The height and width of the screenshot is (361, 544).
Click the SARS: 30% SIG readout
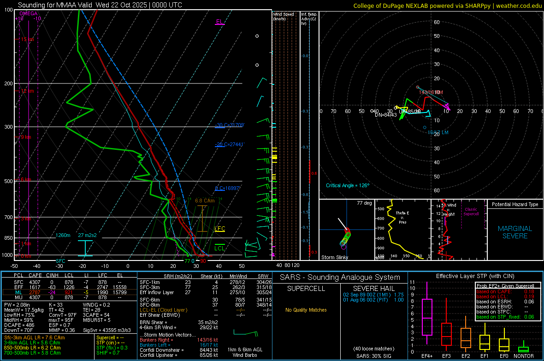(373, 356)
